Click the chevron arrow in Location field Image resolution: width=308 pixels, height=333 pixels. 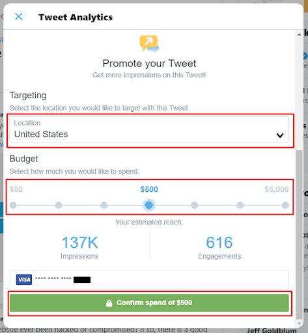tap(280, 135)
